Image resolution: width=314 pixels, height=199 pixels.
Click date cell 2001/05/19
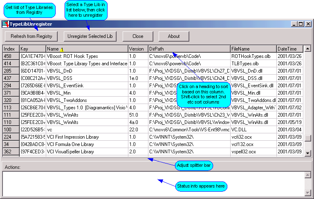tap(290, 122)
